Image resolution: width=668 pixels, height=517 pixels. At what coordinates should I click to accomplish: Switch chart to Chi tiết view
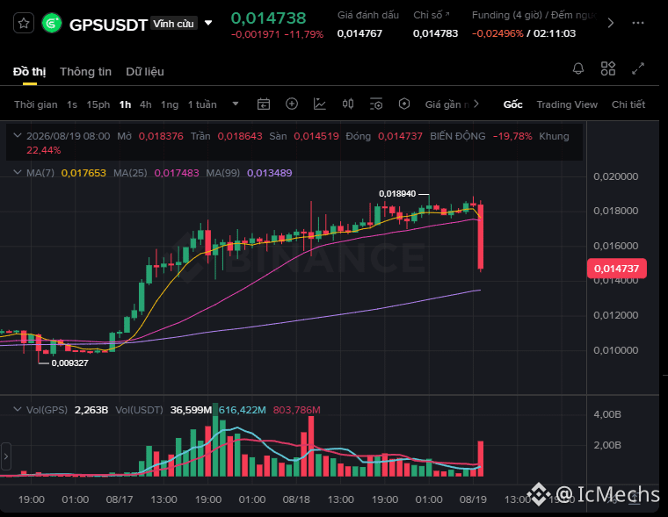(x=628, y=104)
